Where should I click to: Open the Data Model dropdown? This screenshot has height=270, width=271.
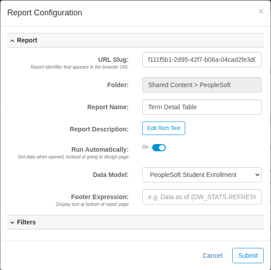[202, 175]
